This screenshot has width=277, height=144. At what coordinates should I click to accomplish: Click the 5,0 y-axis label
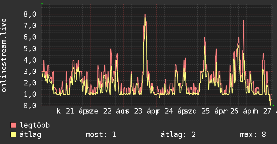click(x=30, y=49)
